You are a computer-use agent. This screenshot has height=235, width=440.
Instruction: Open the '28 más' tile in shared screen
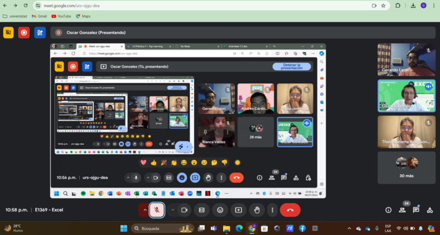pyautogui.click(x=256, y=132)
